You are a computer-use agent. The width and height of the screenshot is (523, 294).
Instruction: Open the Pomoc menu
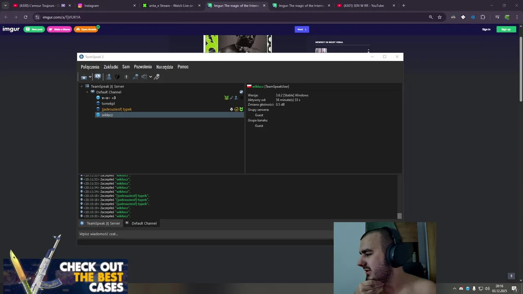click(183, 67)
